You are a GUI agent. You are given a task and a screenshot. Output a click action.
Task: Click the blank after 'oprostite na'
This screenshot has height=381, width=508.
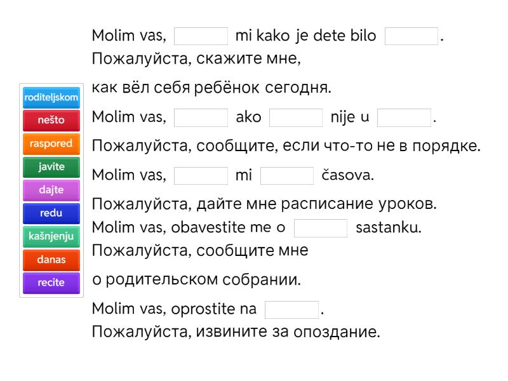291,310
